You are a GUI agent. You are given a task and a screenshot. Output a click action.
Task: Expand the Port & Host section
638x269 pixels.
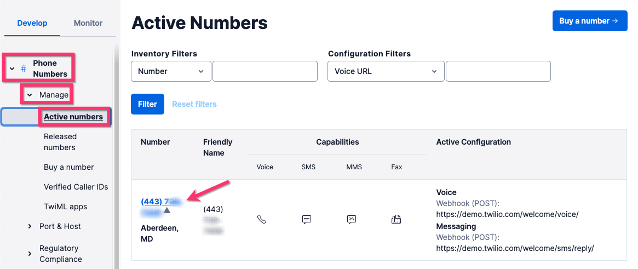point(30,226)
